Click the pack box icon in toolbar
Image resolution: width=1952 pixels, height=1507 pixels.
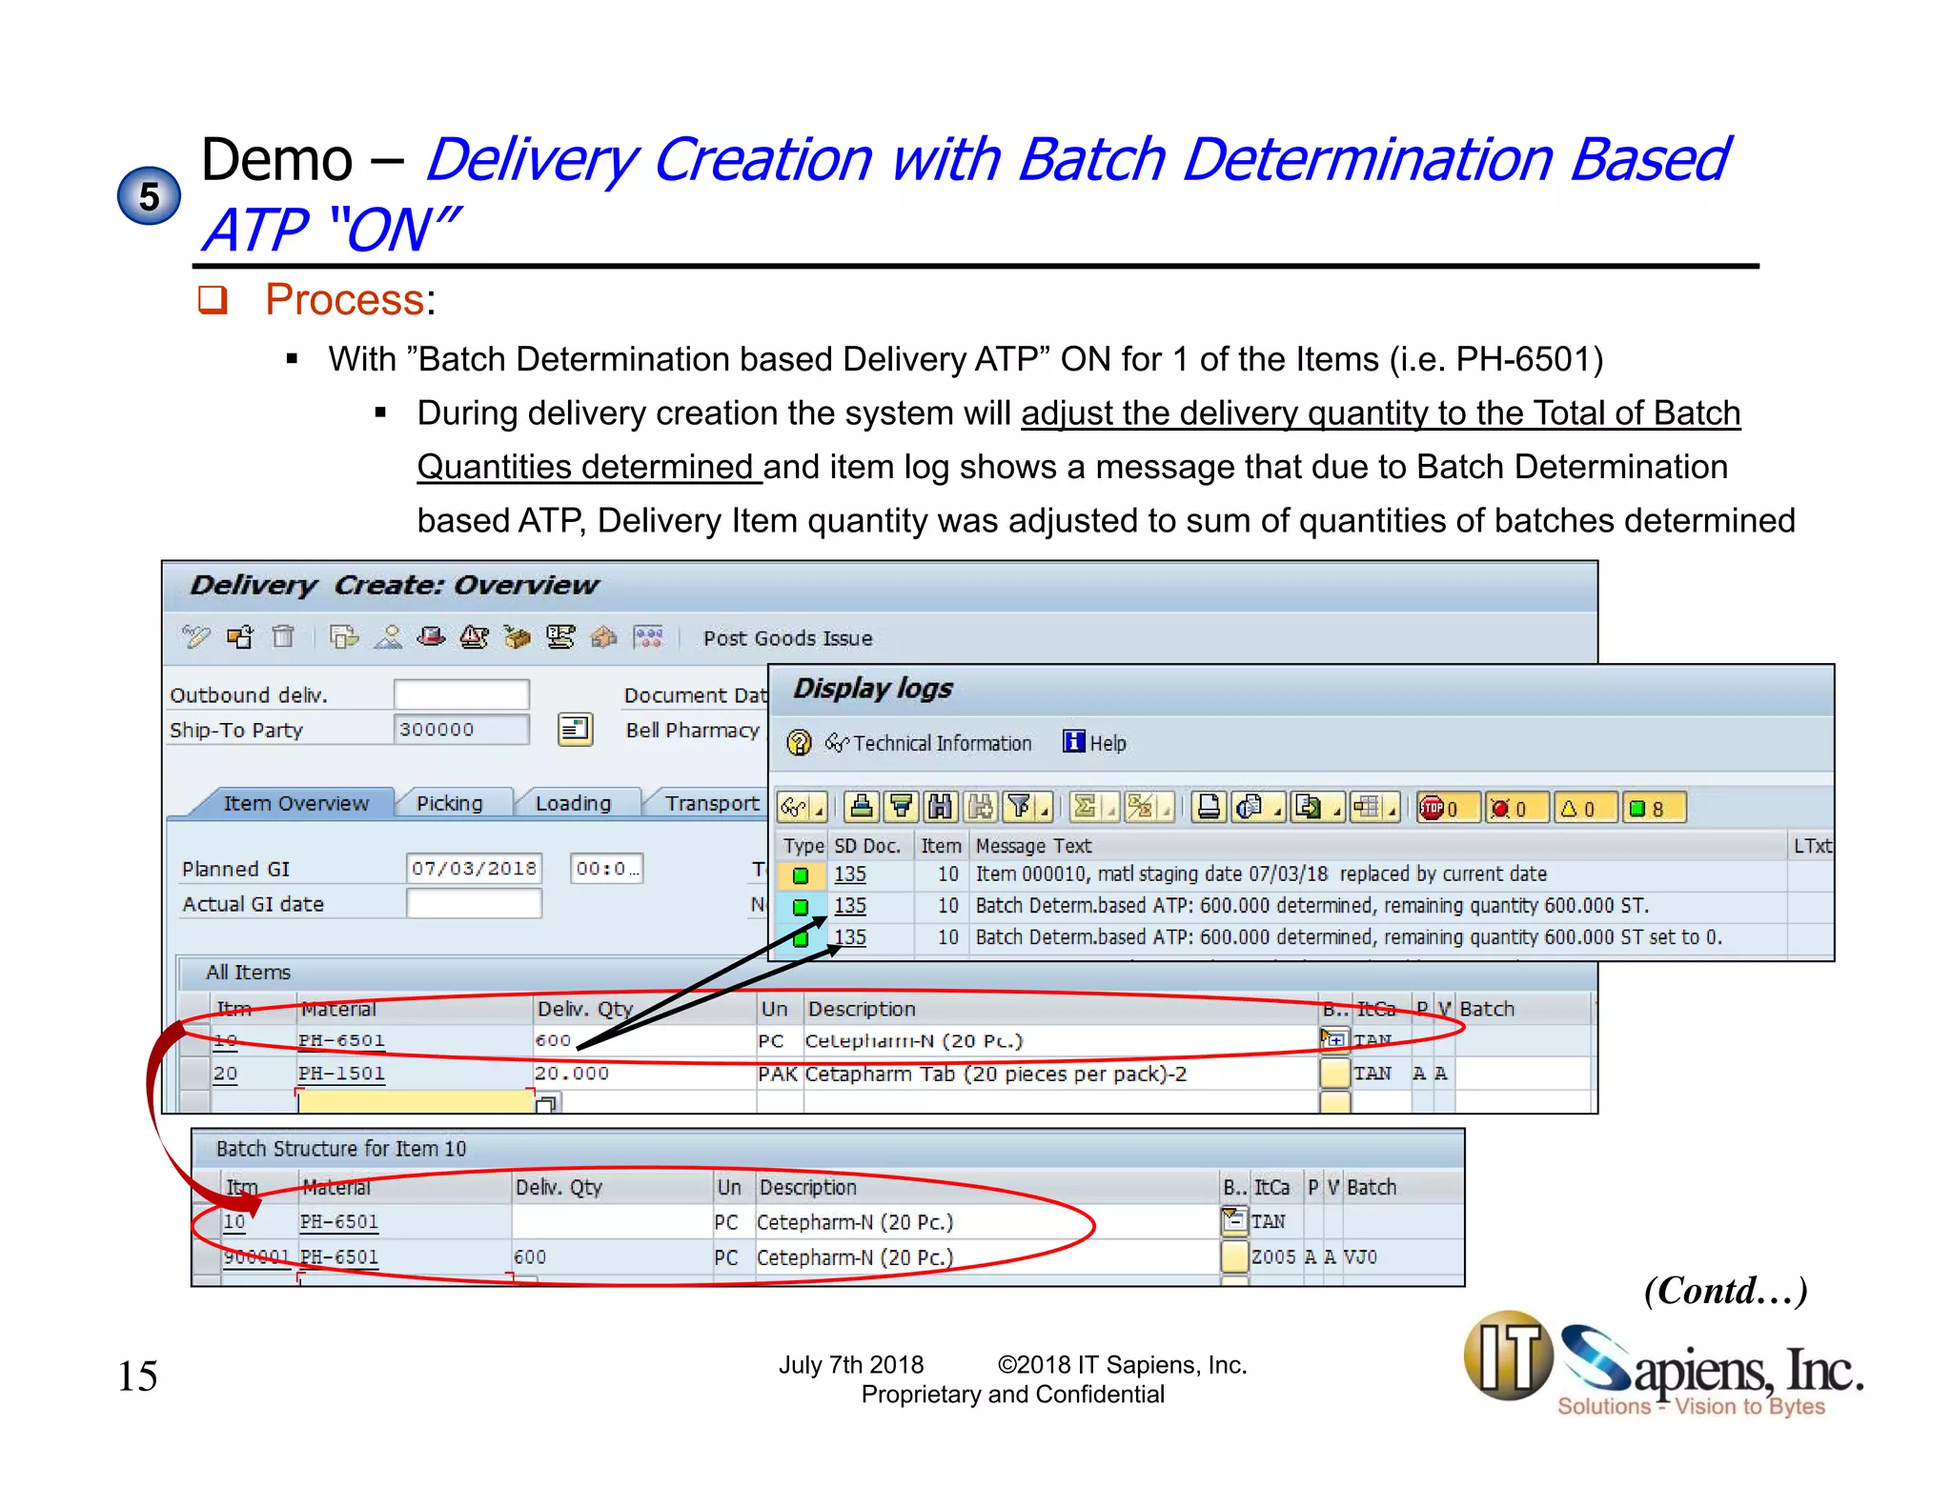point(518,636)
